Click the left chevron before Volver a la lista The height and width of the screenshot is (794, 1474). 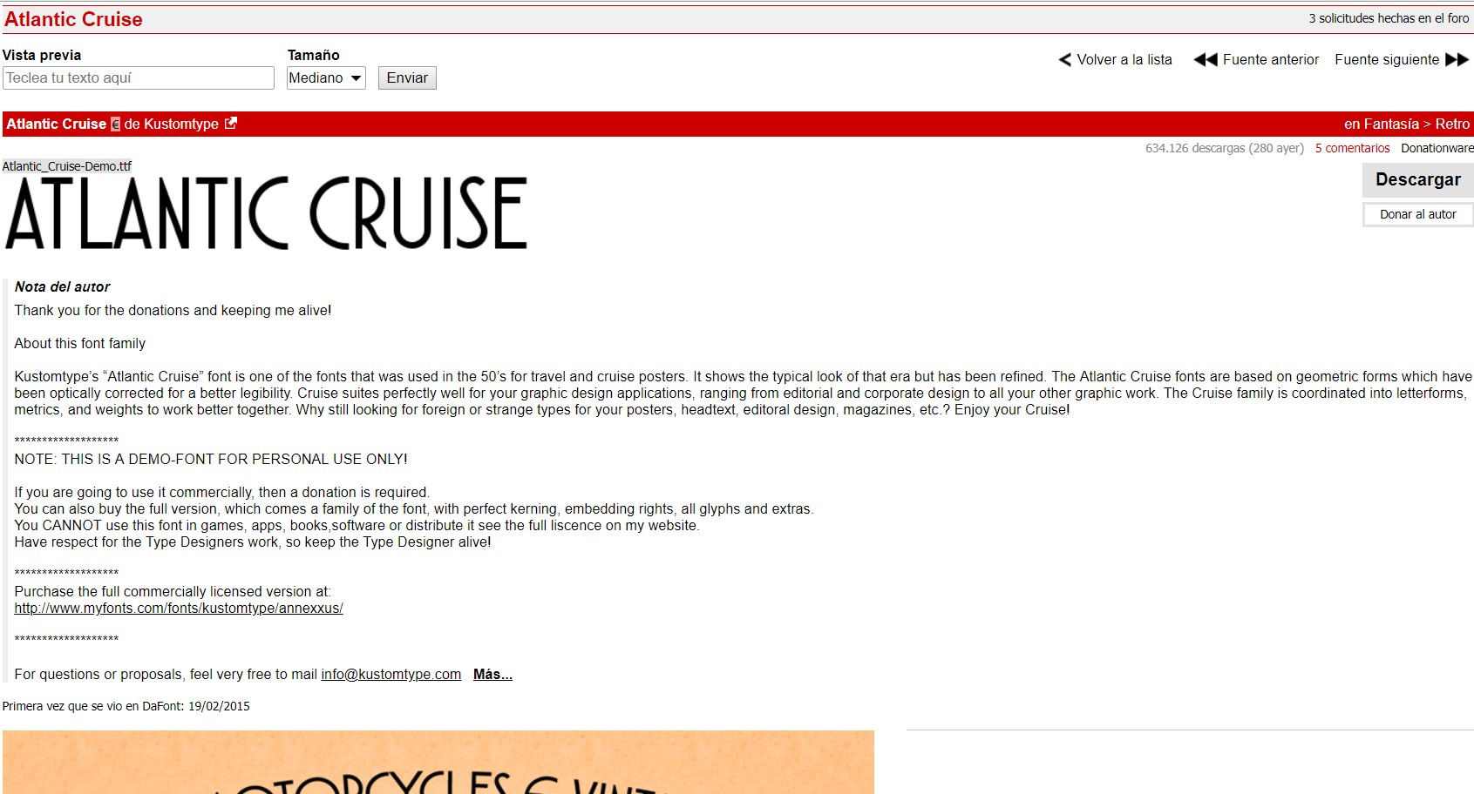1064,59
